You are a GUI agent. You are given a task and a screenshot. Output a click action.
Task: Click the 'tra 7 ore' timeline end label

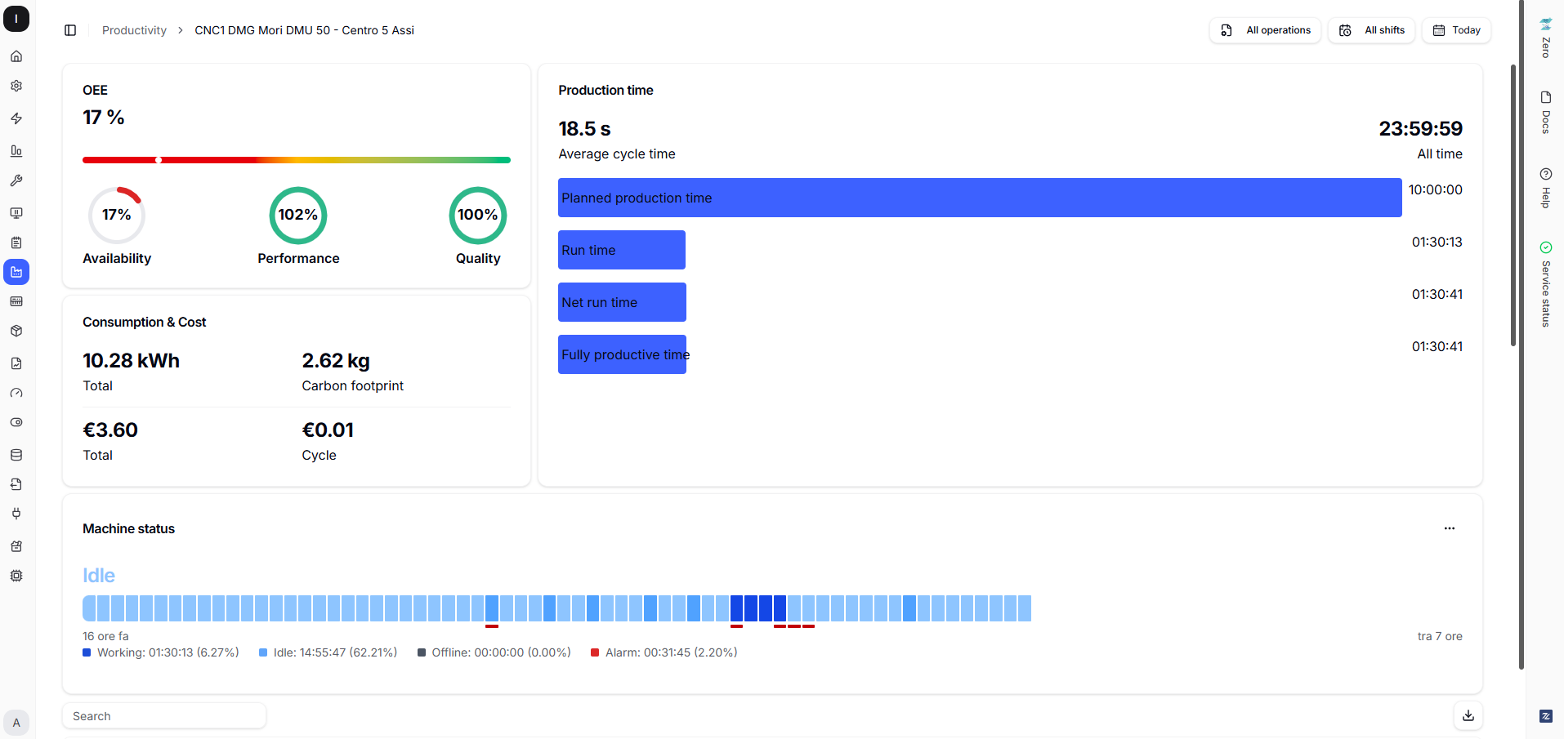[x=1440, y=636]
